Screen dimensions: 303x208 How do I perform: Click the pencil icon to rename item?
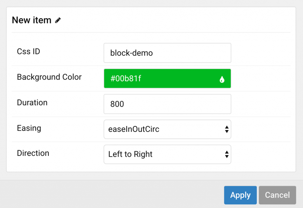[x=57, y=20]
